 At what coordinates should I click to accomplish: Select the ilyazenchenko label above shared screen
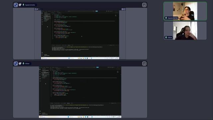click(x=30, y=5)
